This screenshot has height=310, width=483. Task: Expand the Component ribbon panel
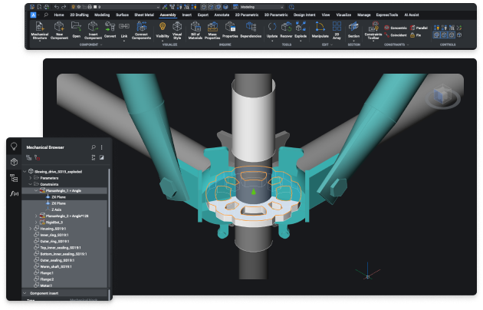[101, 45]
